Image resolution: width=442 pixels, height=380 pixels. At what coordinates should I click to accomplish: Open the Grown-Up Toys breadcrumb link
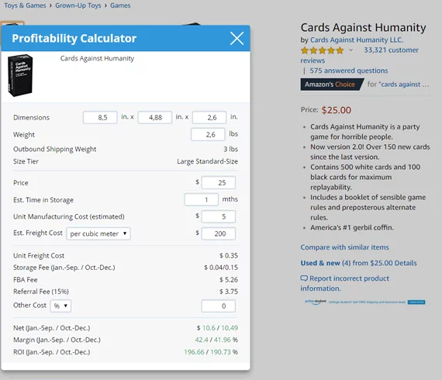(78, 5)
